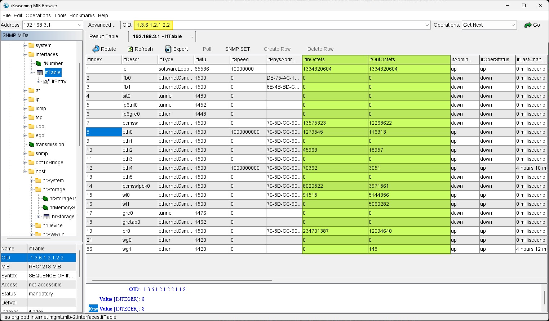Close the 192.168.3.1 - ifTable tab
The image size is (549, 321).
192,36
